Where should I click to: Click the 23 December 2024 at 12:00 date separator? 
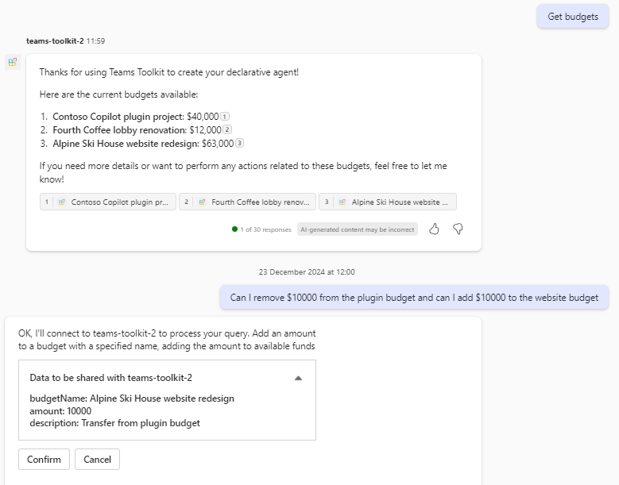click(307, 272)
